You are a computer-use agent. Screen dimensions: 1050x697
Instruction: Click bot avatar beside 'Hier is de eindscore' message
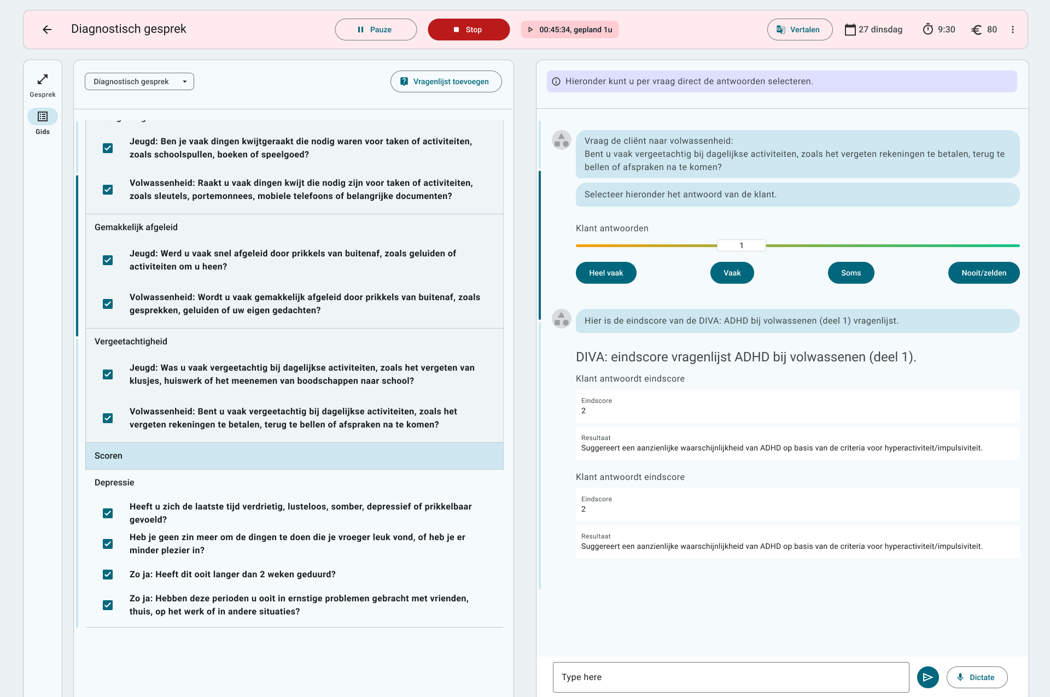562,319
